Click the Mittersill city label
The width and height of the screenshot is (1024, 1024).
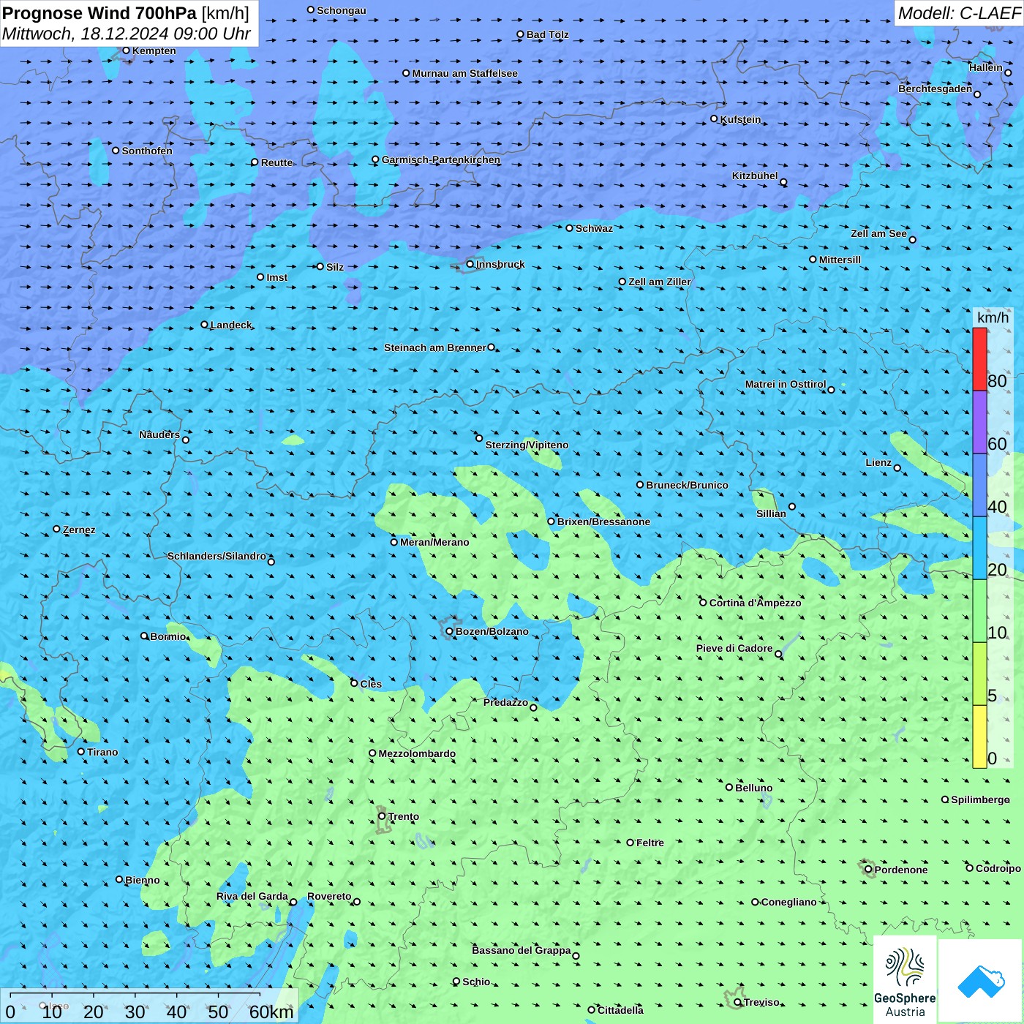click(x=840, y=260)
